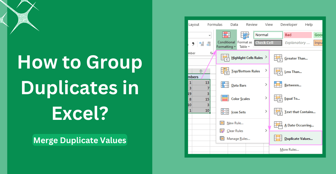
Task: Click the Greater Than rule icon
Action: coord(278,58)
